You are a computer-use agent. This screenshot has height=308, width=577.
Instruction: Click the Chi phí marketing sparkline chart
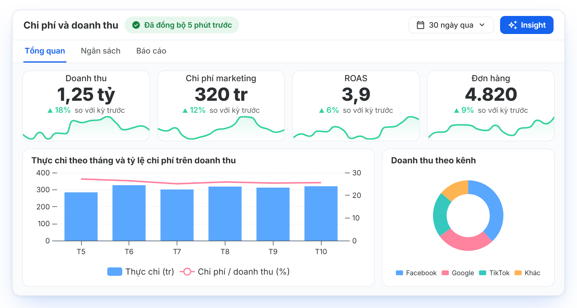221,129
